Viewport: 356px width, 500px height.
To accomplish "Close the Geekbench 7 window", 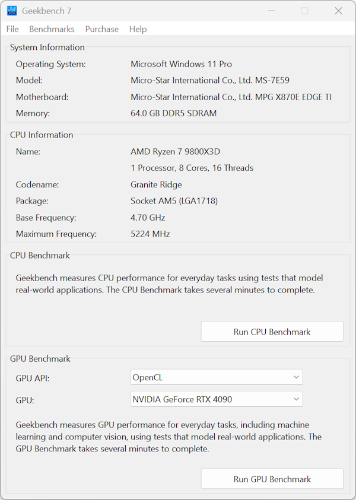I will tap(338, 11).
